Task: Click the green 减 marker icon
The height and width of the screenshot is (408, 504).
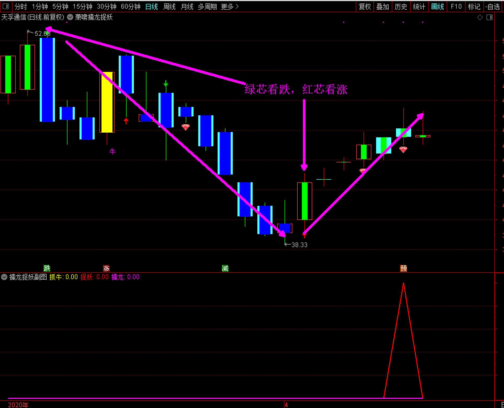Action: click(x=225, y=268)
